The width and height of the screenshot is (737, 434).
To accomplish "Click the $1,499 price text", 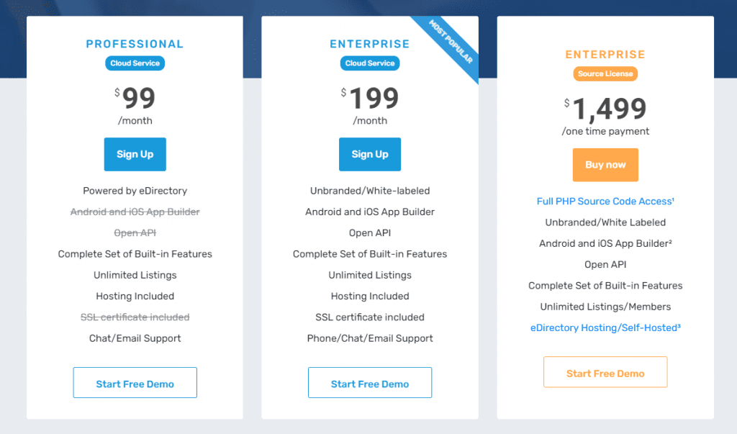I will [605, 109].
